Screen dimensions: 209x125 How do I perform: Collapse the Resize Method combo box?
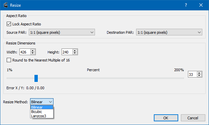pyautogui.click(x=42, y=102)
